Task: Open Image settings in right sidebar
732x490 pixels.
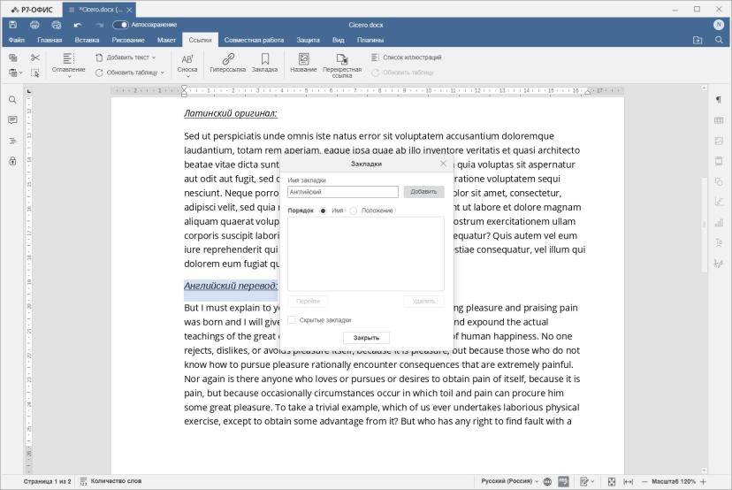Action: tap(719, 141)
